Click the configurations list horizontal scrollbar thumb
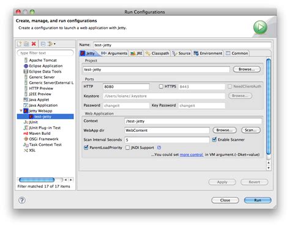290x227 pixels. (x=37, y=180)
